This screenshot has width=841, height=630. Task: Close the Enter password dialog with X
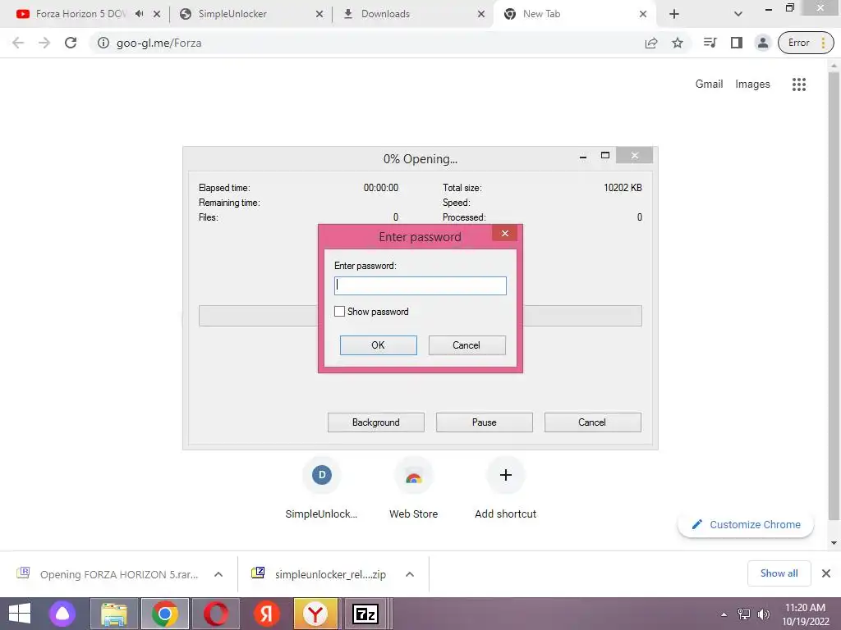pyautogui.click(x=505, y=233)
